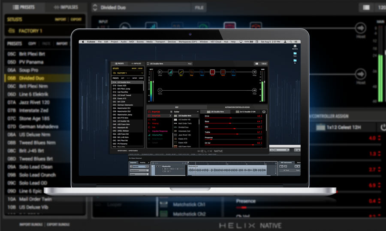The height and width of the screenshot is (231, 386).
Task: Select the US Double Nrm amp tab
Action: click(215, 112)
